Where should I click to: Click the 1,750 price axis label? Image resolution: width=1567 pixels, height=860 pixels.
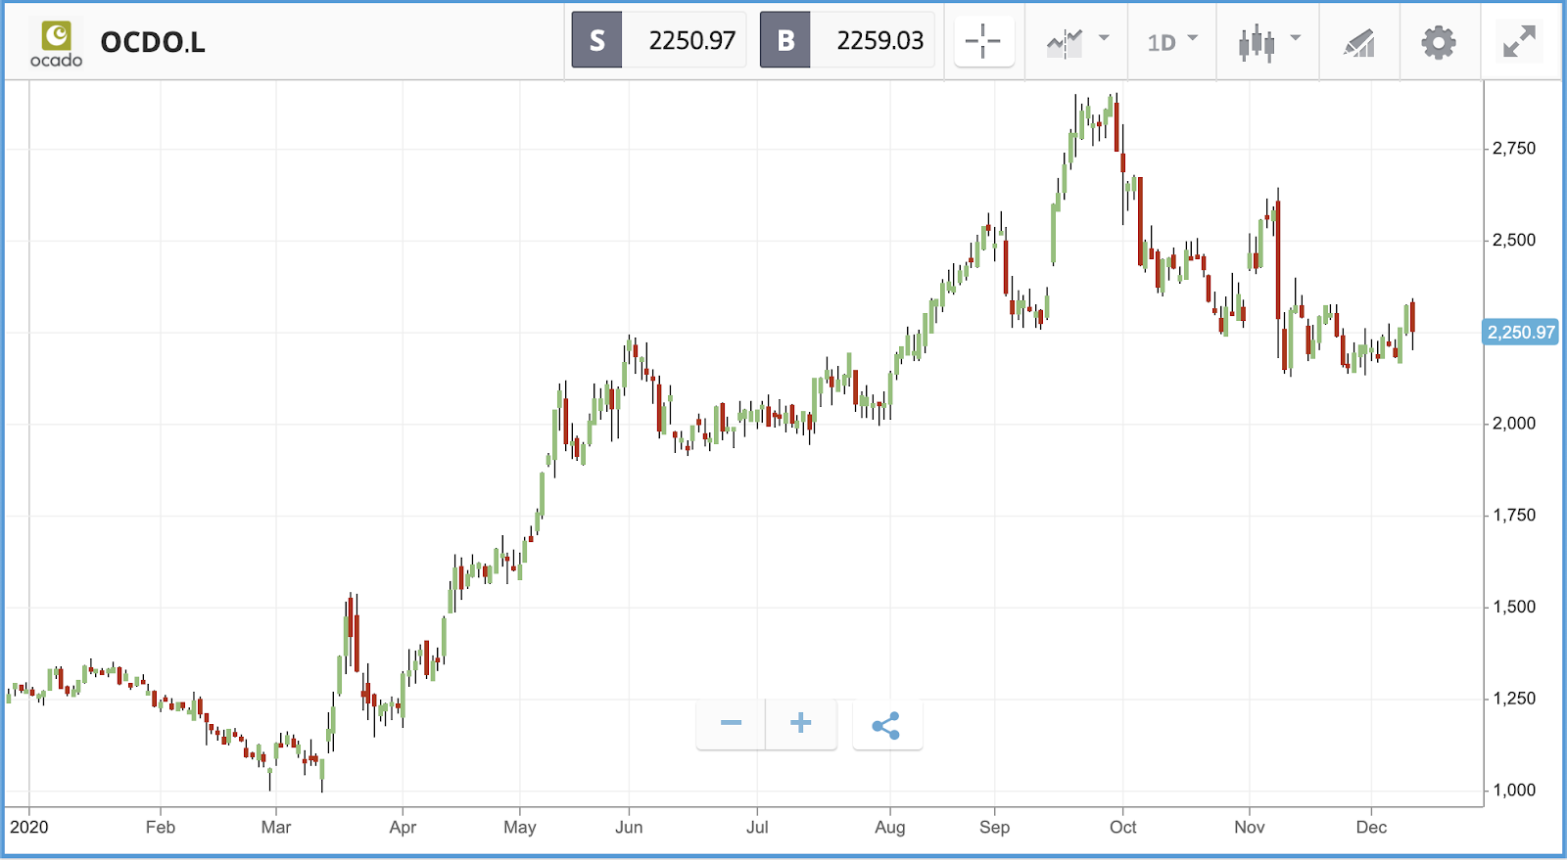[x=1513, y=516]
